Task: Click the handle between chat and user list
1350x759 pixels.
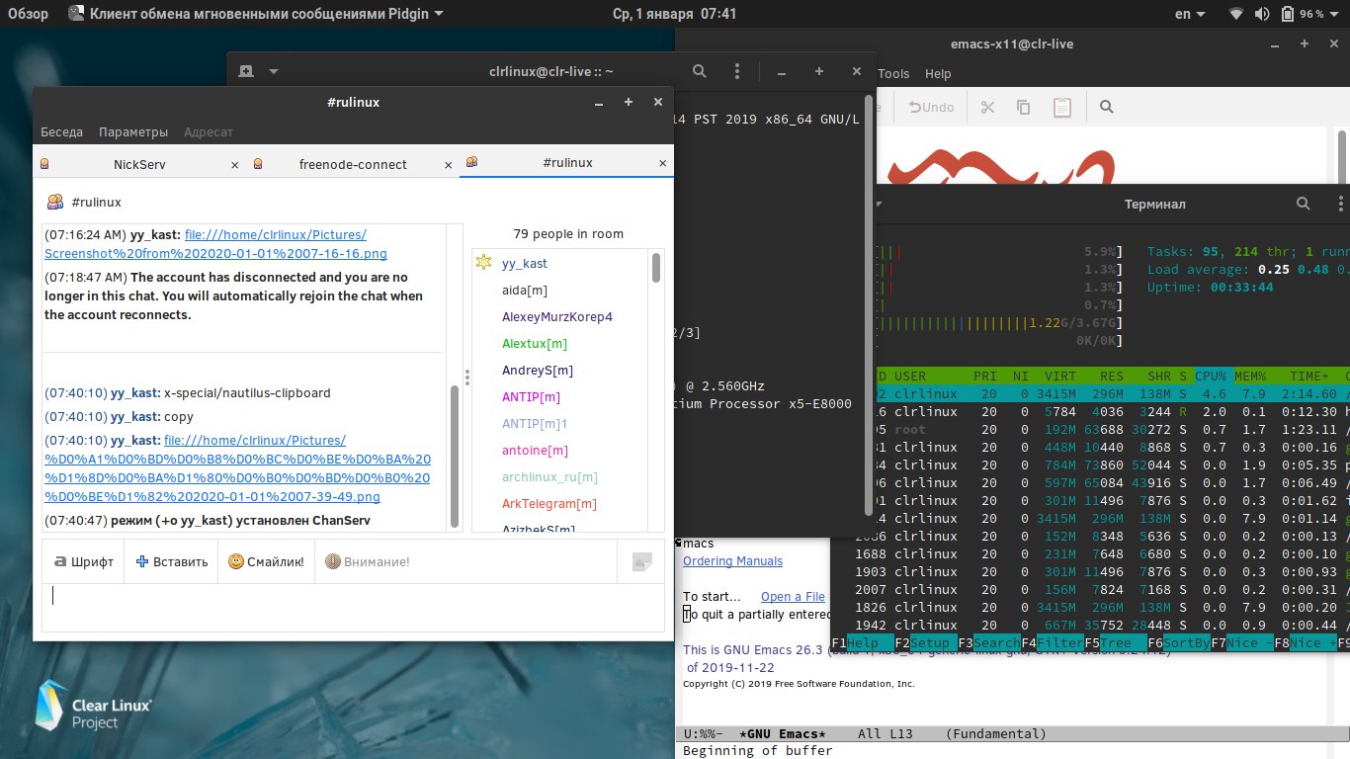Action: click(x=467, y=379)
